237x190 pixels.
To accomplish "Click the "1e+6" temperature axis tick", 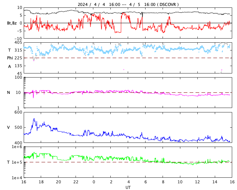I will 17,147.
